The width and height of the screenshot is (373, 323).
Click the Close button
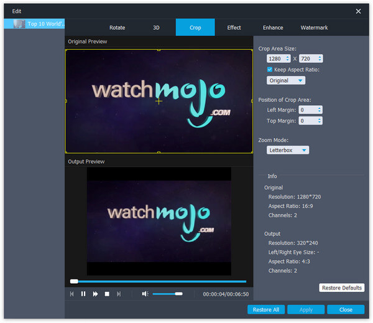(346, 310)
